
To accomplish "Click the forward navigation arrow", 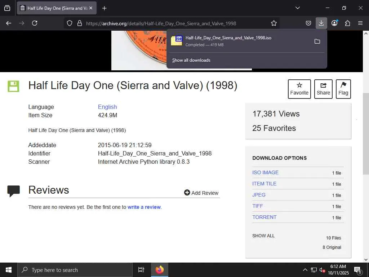I will pos(22,23).
